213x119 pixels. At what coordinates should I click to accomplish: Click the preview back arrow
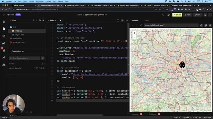pyautogui.click(x=132, y=25)
